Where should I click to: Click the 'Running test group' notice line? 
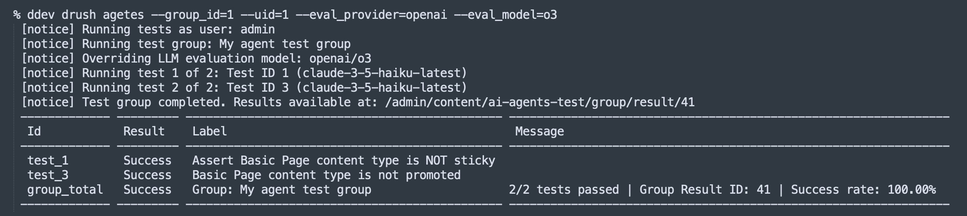186,44
